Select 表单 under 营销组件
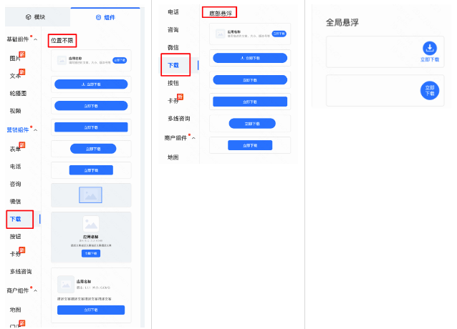Image resolution: width=457 pixels, height=329 pixels. pos(15,149)
